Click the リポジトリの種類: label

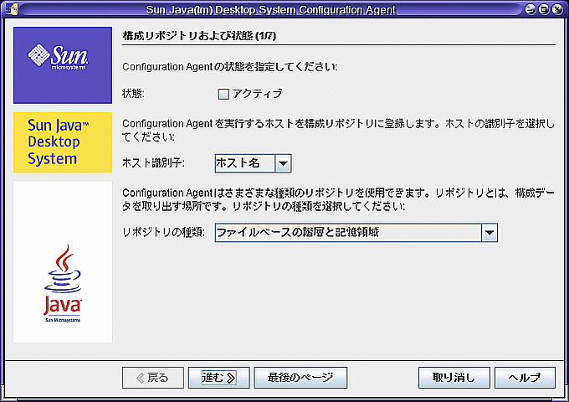pyautogui.click(x=163, y=232)
